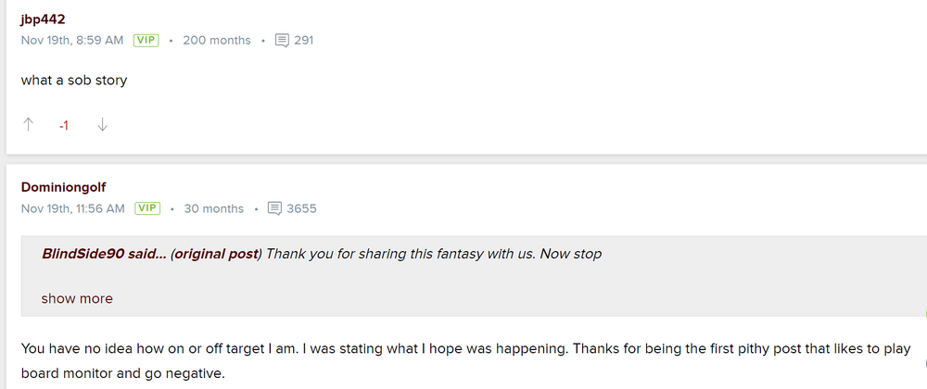Click the -1 vote score
Viewport: 927px width, 389px height.
point(63,125)
